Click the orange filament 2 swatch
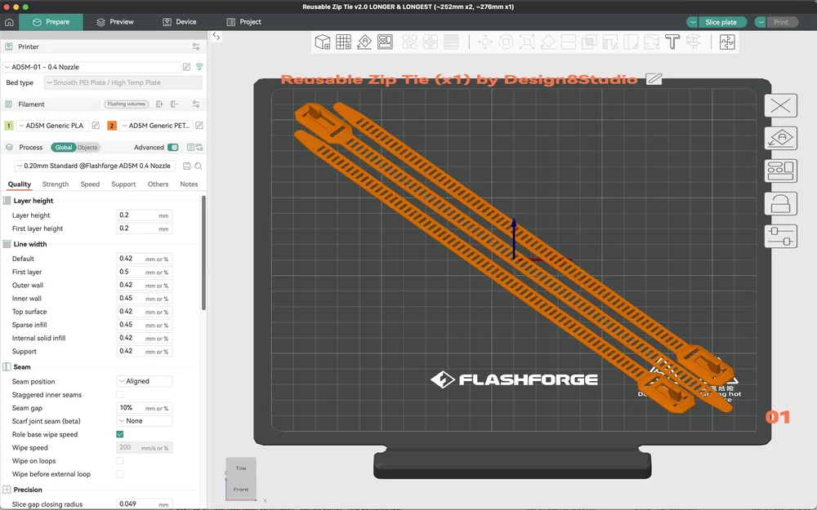This screenshot has height=510, width=817. 111,126
